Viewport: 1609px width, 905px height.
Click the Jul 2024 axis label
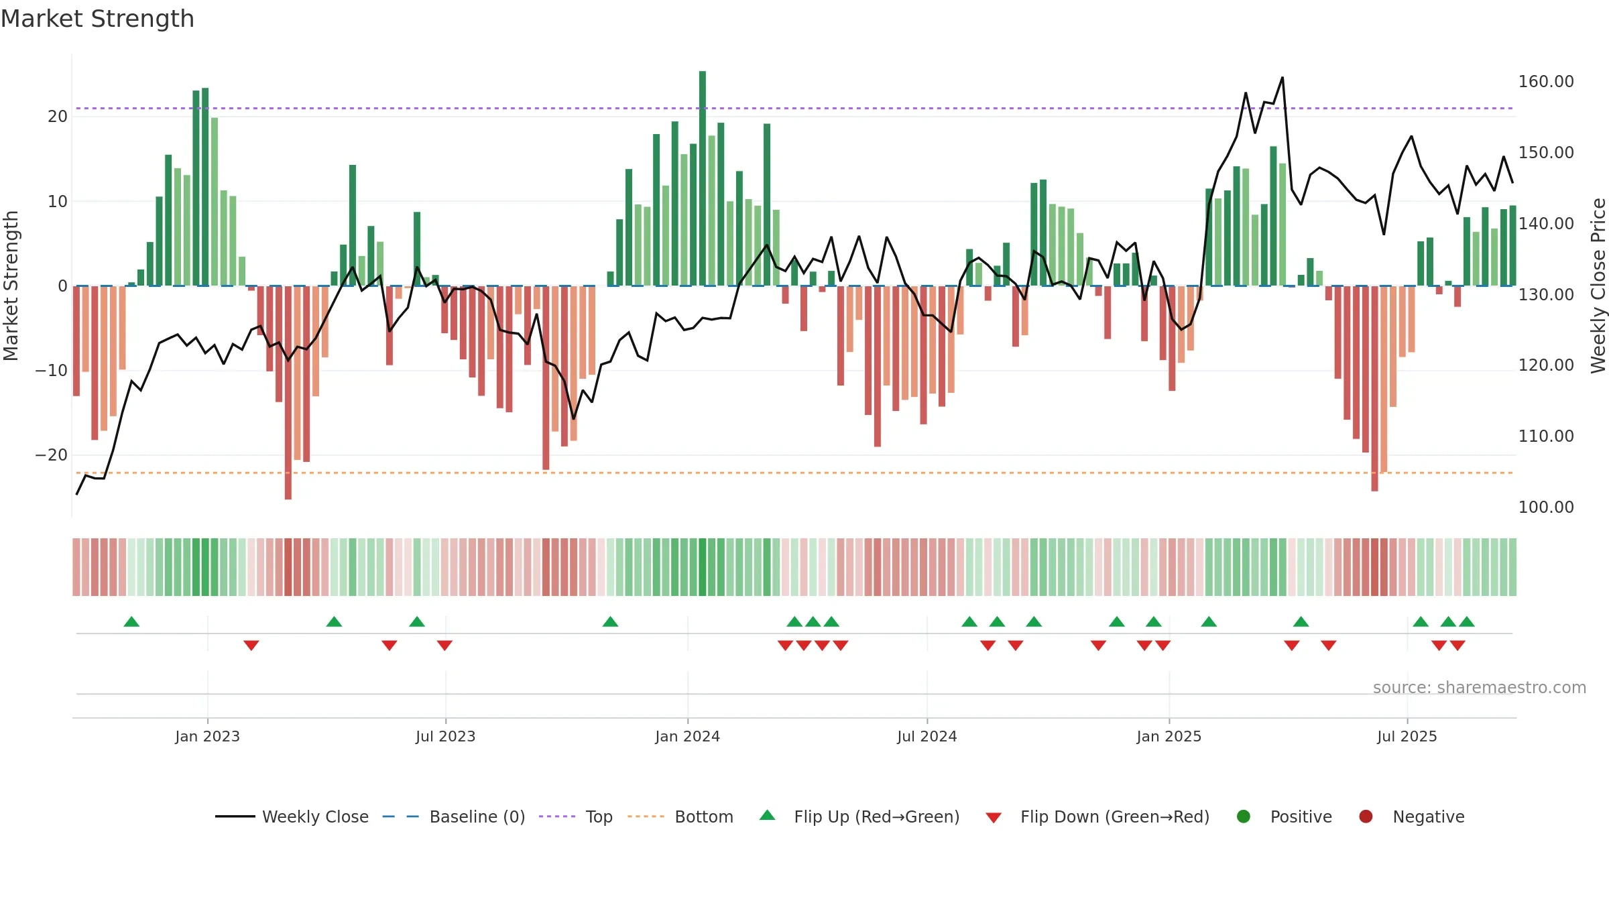[x=927, y=736]
